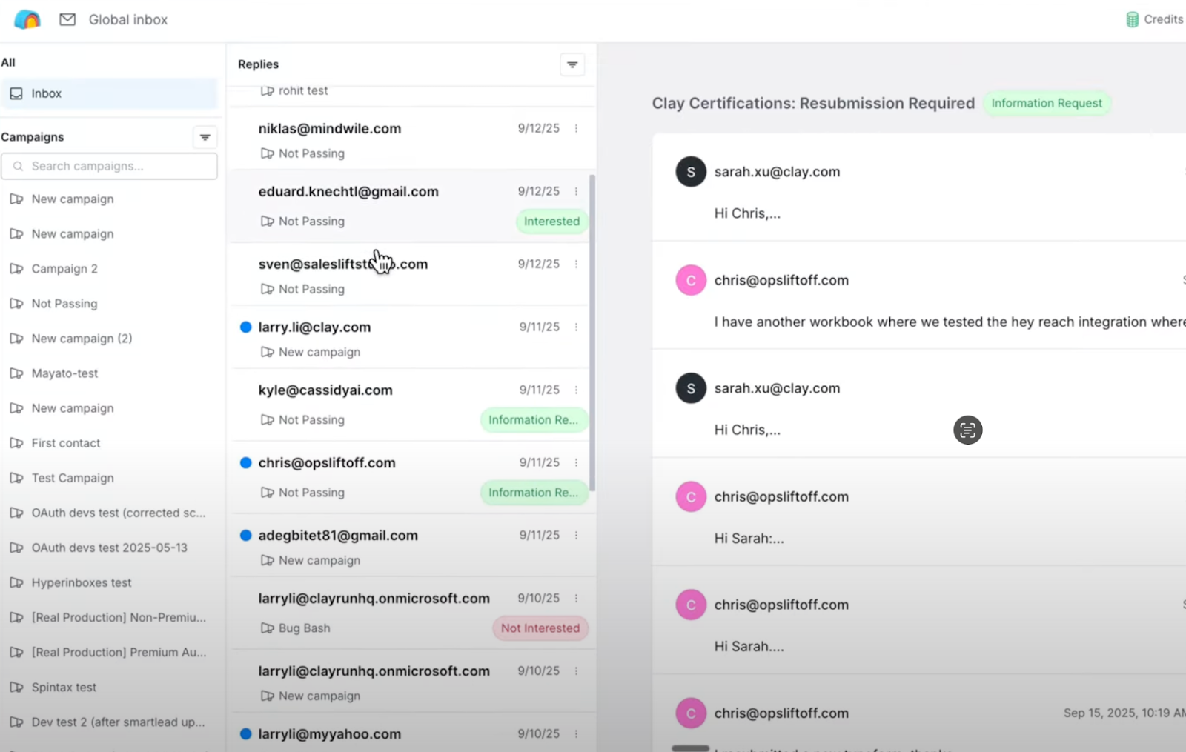Open the reply from adegbitet81@gmail.com
This screenshot has height=752, width=1186.
411,546
